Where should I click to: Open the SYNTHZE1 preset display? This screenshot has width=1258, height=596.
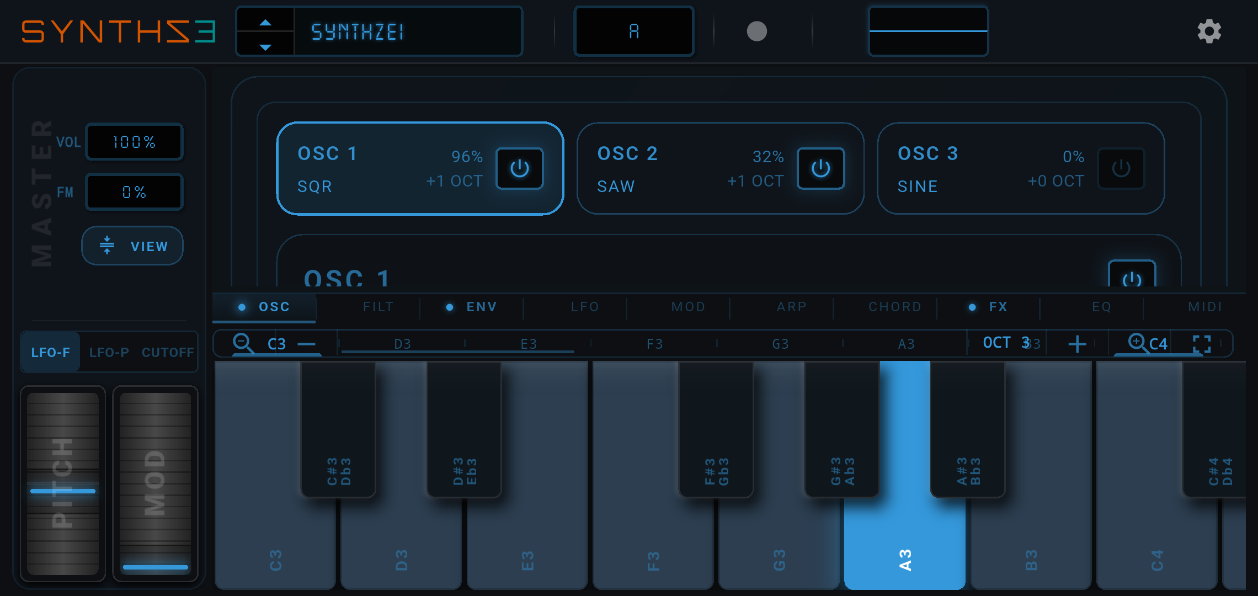pyautogui.click(x=408, y=31)
